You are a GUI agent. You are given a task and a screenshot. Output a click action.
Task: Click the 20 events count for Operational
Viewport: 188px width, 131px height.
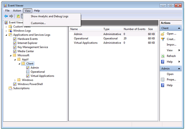tap(125, 39)
